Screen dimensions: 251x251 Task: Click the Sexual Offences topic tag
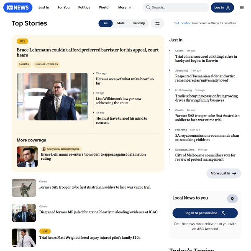click(x=46, y=64)
